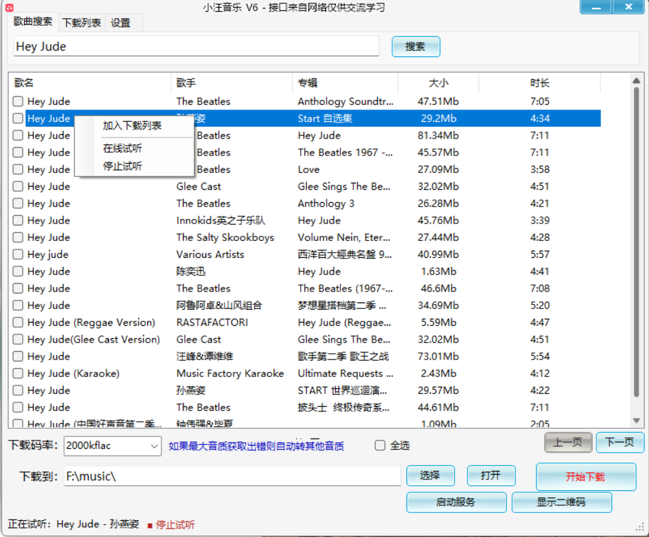Click the 73.01Mb size cell
The image size is (649, 537).
coord(438,356)
